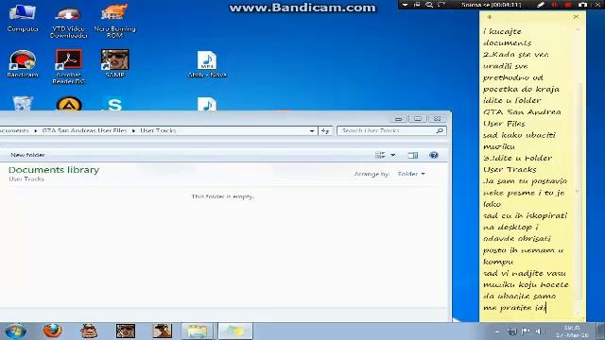Viewport: 605px width, 340px height.
Task: Open the bald character taskbar icon
Action: tap(89, 331)
